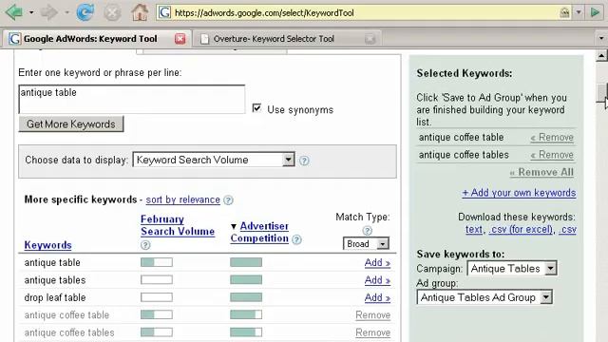Remove antique coffee table in results list
The image size is (608, 342).
pos(373,314)
